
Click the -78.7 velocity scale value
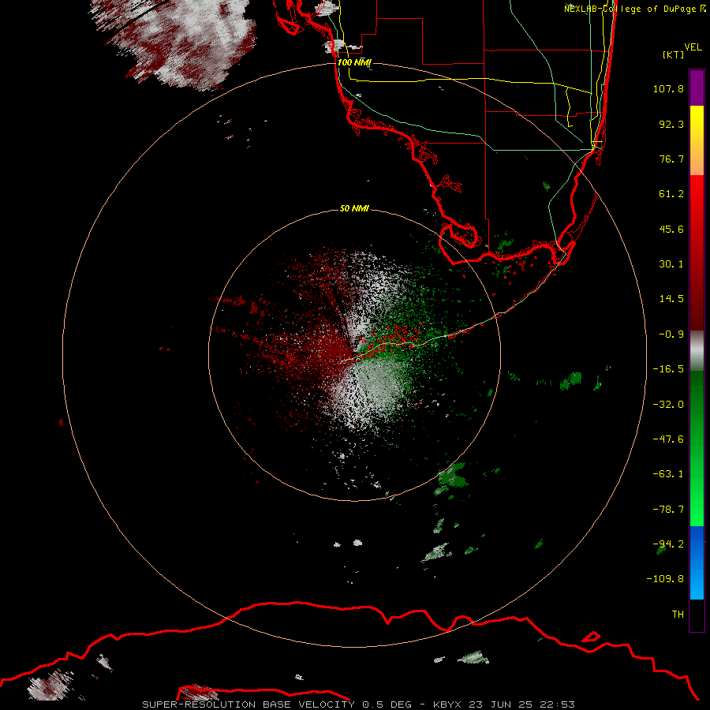668,510
